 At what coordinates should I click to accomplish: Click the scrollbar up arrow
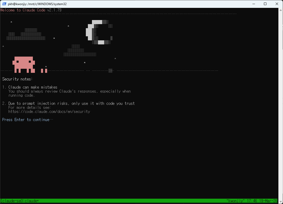(281, 10)
